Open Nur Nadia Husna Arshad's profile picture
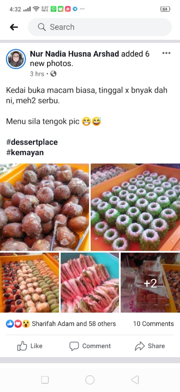This screenshot has width=180, height=392. 16,59
